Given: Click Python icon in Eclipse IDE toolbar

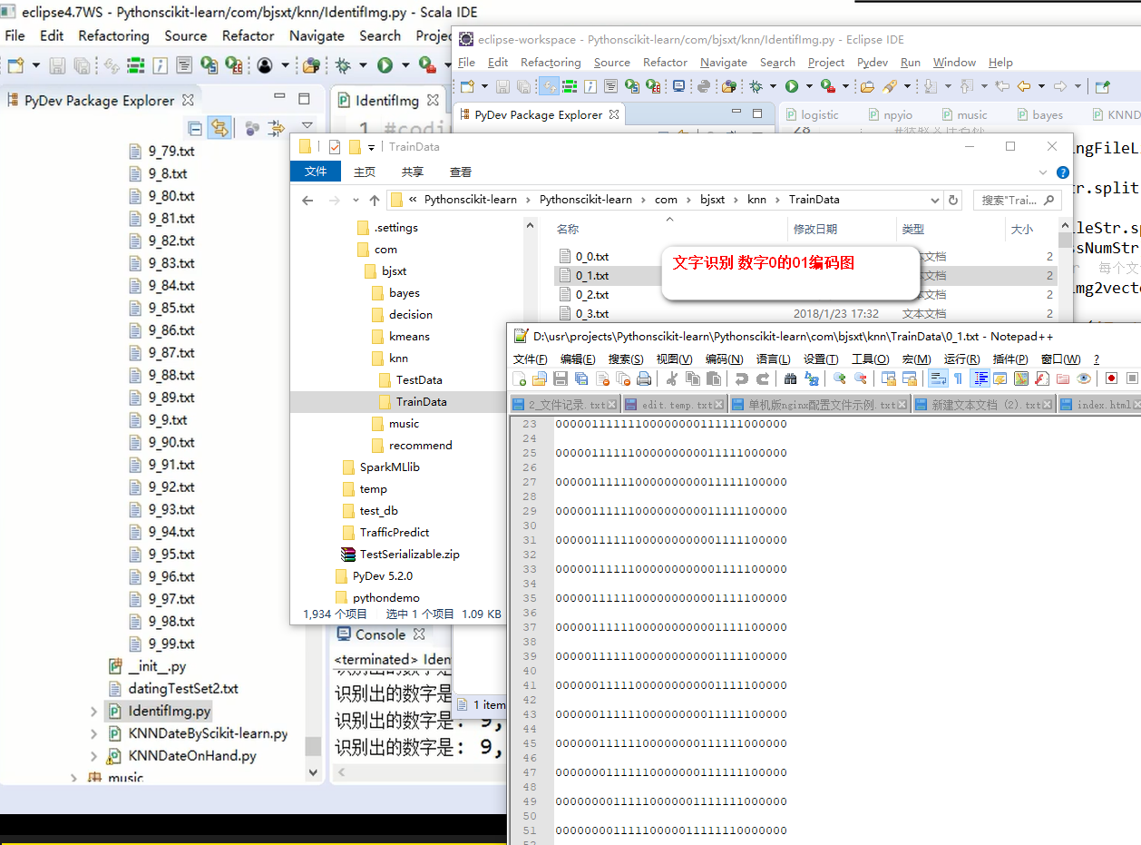Looking at the screenshot, I should point(704,86).
